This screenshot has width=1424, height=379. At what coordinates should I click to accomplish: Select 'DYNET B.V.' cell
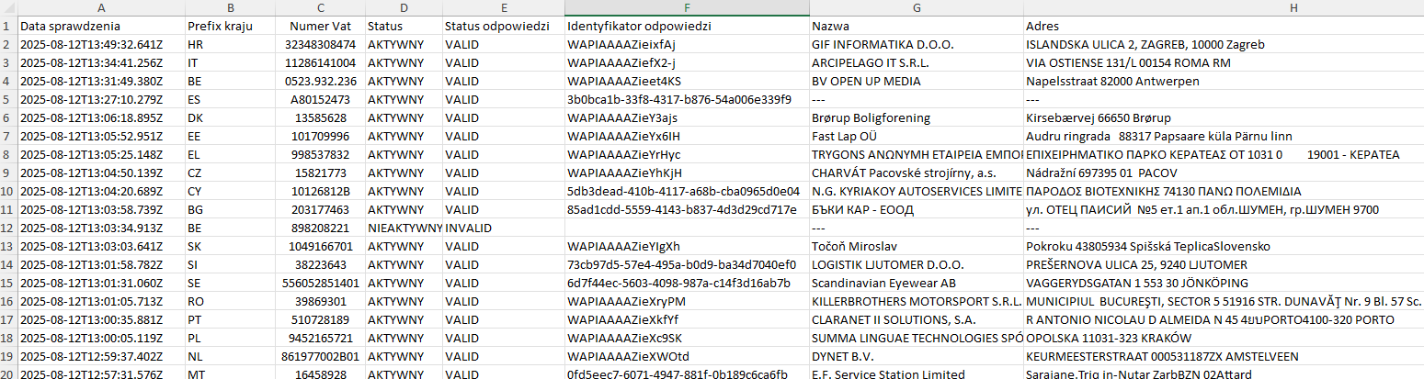tap(916, 356)
